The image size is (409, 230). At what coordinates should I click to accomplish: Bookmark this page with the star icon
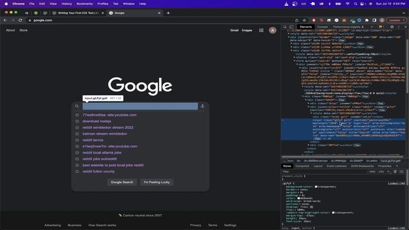(304, 20)
